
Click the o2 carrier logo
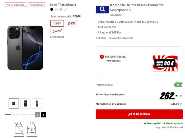(102, 10)
